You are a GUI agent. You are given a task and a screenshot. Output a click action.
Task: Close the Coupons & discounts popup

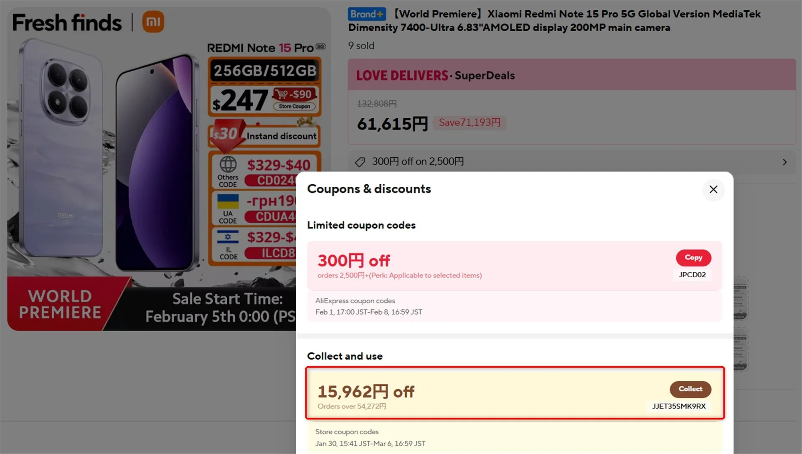click(x=713, y=190)
